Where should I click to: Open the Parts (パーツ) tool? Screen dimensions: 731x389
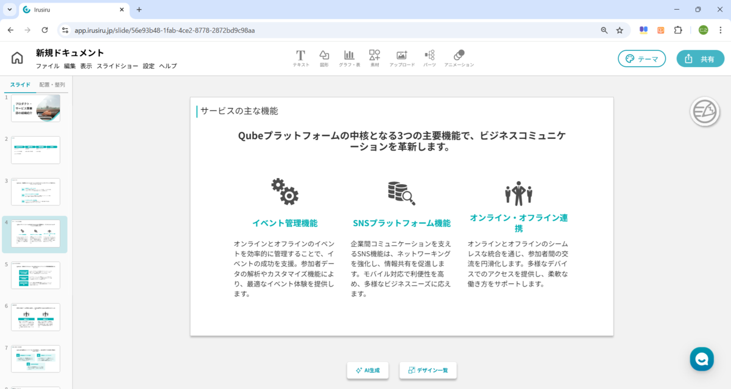pyautogui.click(x=429, y=58)
